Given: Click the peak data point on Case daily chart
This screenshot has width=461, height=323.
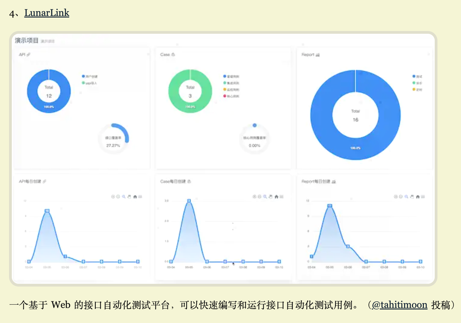Looking at the screenshot, I should tap(189, 201).
